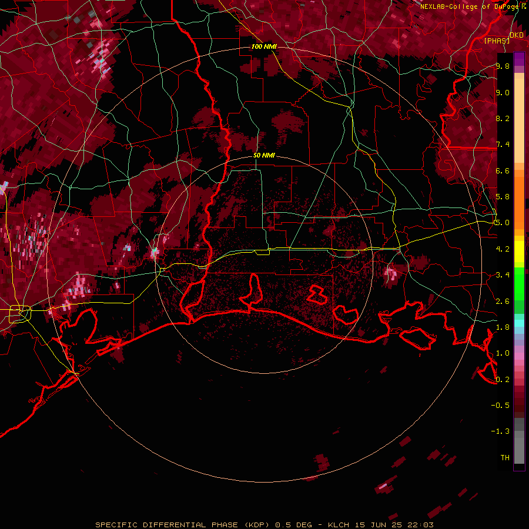Click the 3.4 scale label

(x=503, y=275)
